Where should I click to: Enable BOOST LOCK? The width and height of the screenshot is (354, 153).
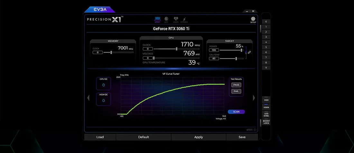coord(266,122)
